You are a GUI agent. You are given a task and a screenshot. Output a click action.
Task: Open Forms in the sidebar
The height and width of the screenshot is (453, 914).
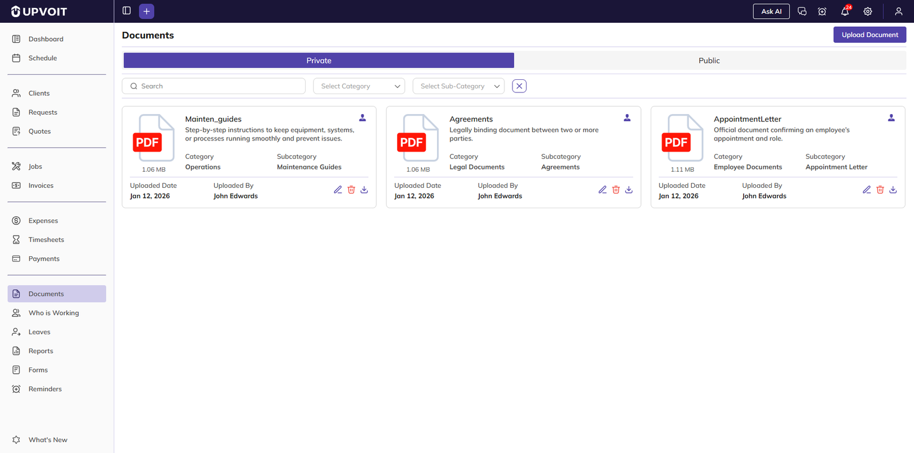(x=57, y=370)
